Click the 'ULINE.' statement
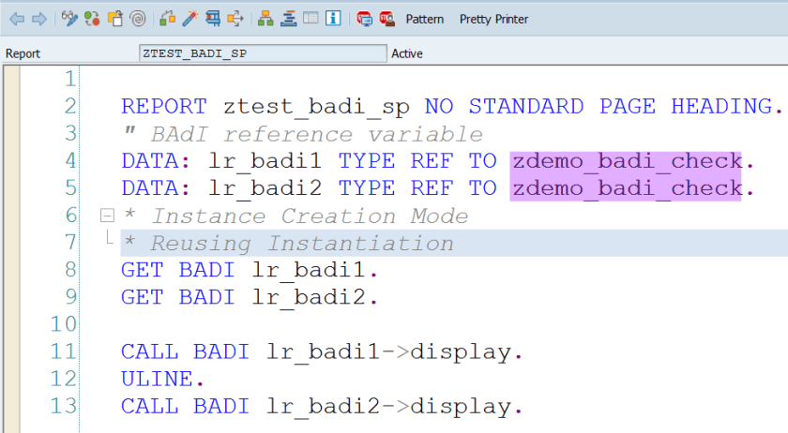The image size is (788, 433). point(162,379)
